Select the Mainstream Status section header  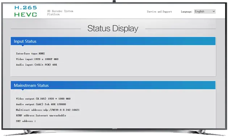(113, 85)
